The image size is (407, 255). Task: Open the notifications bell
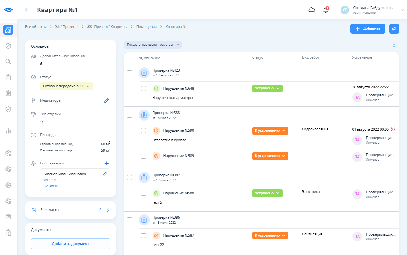coord(326,10)
